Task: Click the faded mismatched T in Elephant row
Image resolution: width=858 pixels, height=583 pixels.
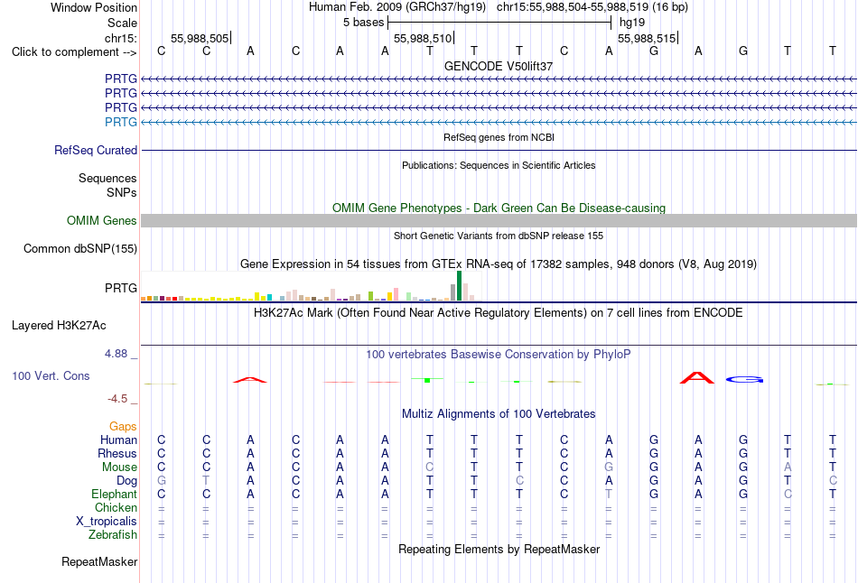Action: coord(609,494)
